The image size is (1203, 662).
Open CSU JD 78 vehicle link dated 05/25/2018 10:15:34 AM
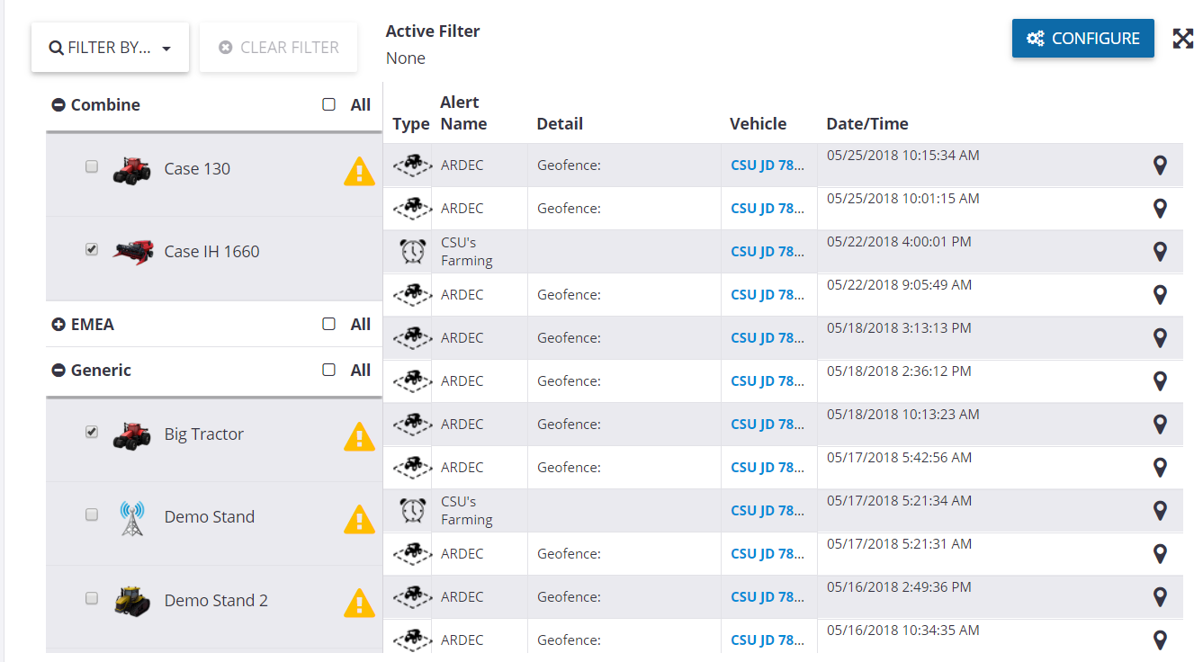[x=768, y=165]
